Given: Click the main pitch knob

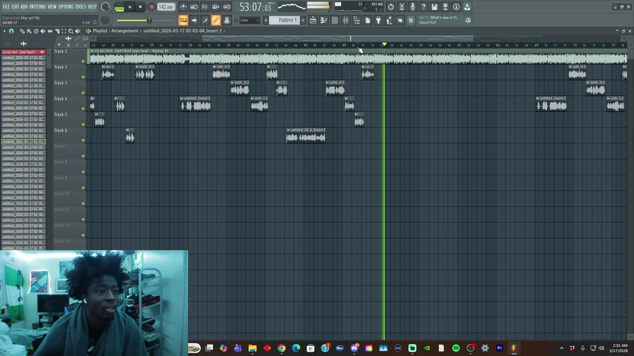Looking at the screenshot, I should tap(105, 20).
